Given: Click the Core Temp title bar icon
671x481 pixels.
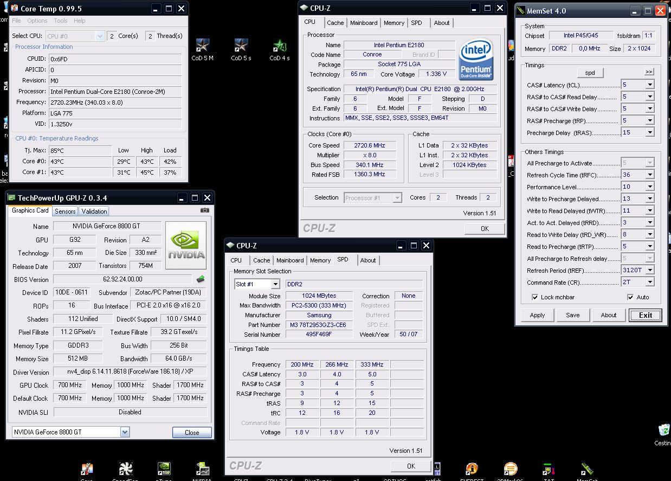Looking at the screenshot, I should (x=14, y=9).
